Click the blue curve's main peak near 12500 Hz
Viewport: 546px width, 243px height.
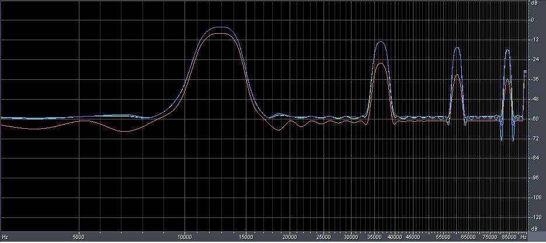(x=220, y=27)
